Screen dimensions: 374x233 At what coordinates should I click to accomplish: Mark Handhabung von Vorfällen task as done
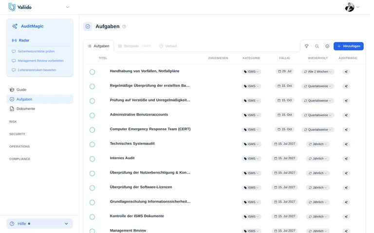pos(92,72)
